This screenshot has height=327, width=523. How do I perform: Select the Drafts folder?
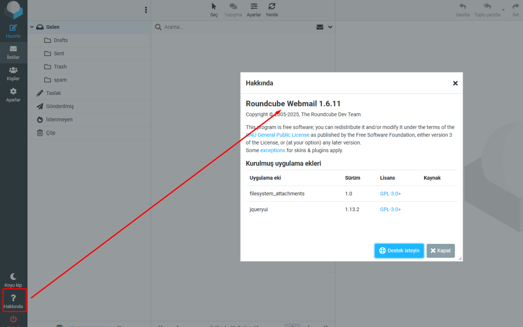point(89,40)
